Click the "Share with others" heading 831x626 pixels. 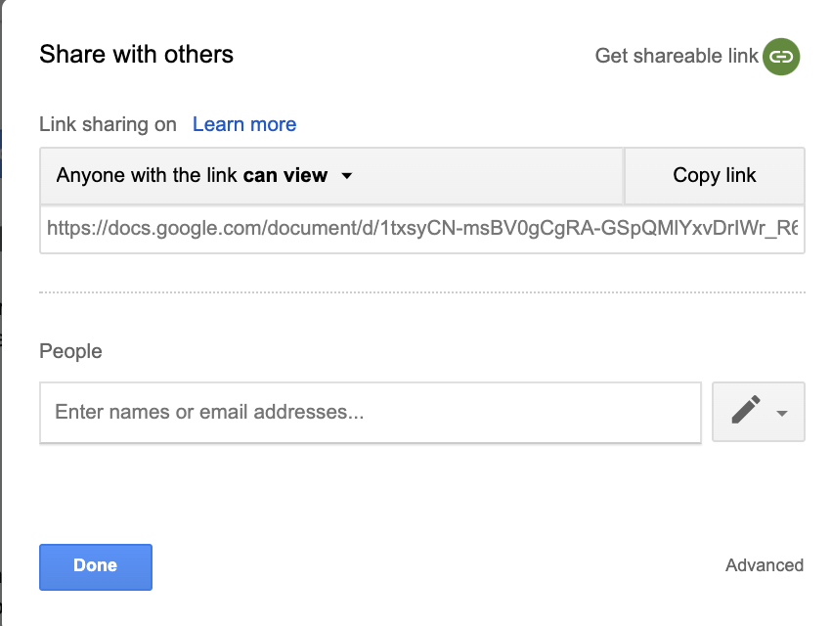click(x=137, y=54)
